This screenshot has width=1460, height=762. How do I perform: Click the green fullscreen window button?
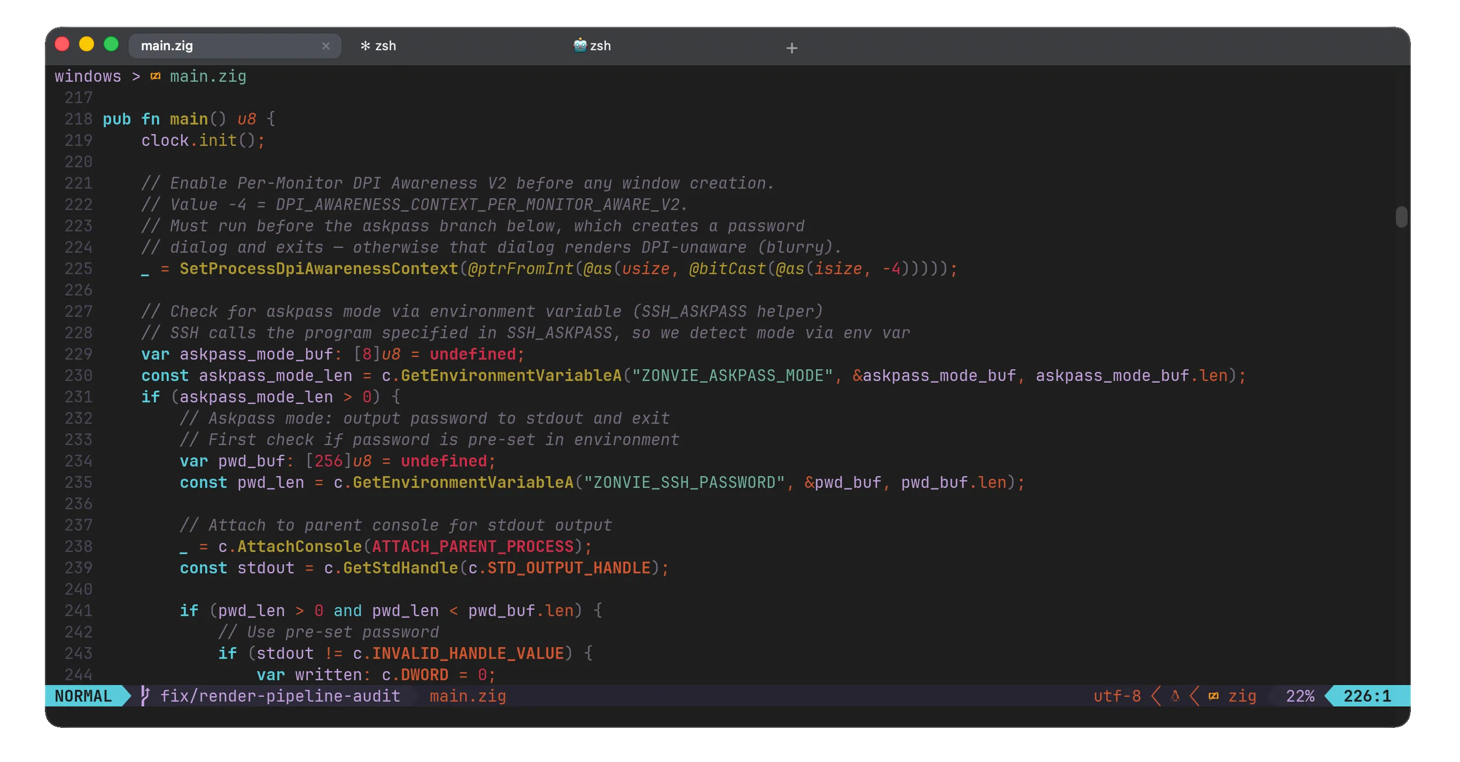[x=111, y=44]
